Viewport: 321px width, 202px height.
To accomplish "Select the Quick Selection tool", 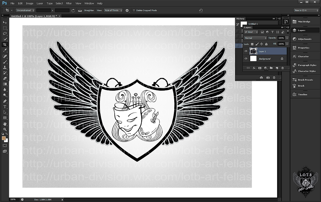I will [x=5, y=39].
